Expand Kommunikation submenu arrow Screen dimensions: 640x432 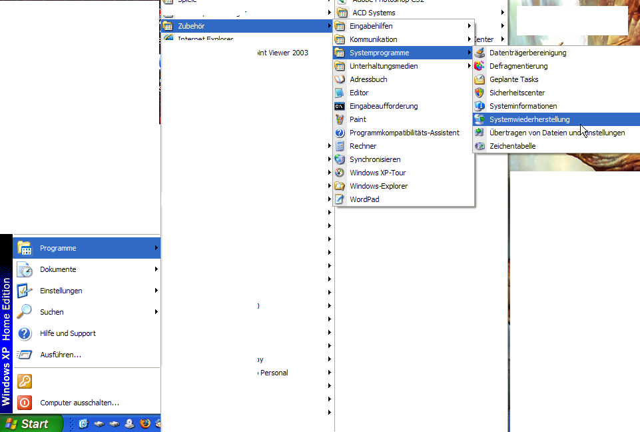470,39
